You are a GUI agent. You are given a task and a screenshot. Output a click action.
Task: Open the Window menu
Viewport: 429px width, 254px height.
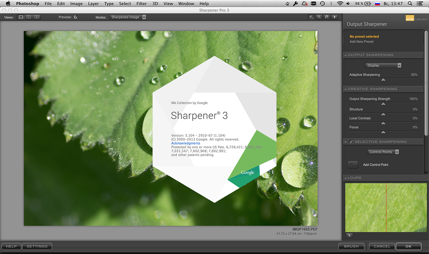[x=186, y=4]
